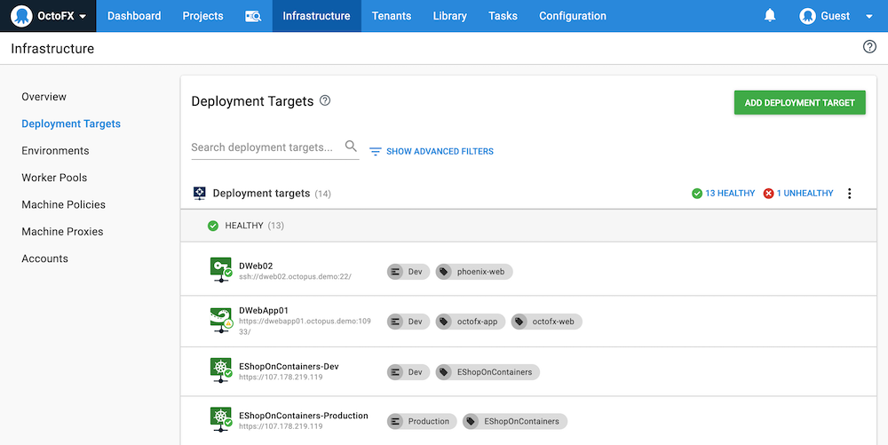Focus the search deployment targets field
This screenshot has width=888, height=445.
pos(265,147)
